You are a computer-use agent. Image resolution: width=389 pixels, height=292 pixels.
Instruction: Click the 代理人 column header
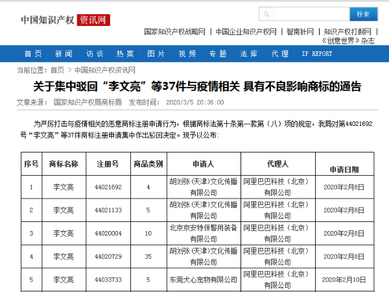click(x=278, y=164)
